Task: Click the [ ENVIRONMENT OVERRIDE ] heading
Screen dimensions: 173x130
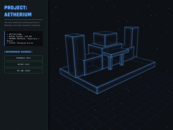Action: [x=18, y=52]
